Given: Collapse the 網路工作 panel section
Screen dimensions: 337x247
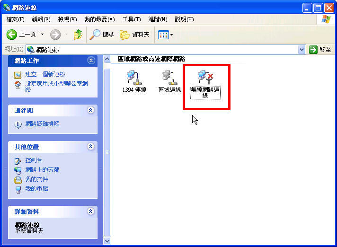Looking at the screenshot, I should (91, 61).
